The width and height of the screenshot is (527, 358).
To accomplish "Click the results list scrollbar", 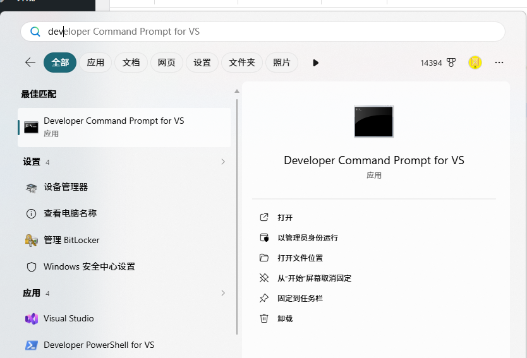I will pyautogui.click(x=237, y=217).
